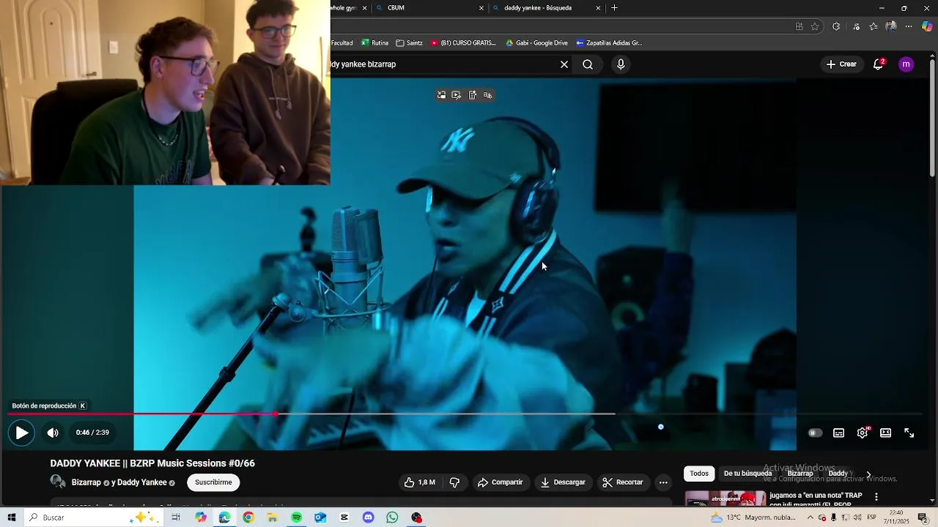Open the Bizarrap channel name link
Viewport: 938px width, 527px height.
86,482
